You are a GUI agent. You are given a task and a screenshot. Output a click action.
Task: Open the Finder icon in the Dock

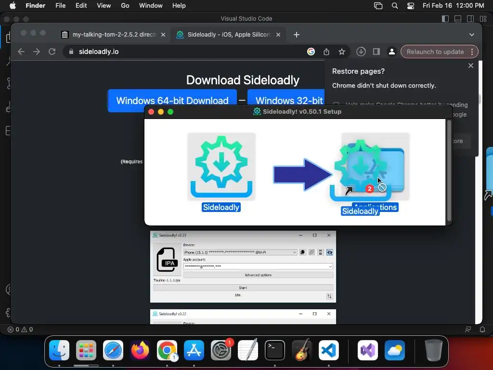pyautogui.click(x=59, y=350)
